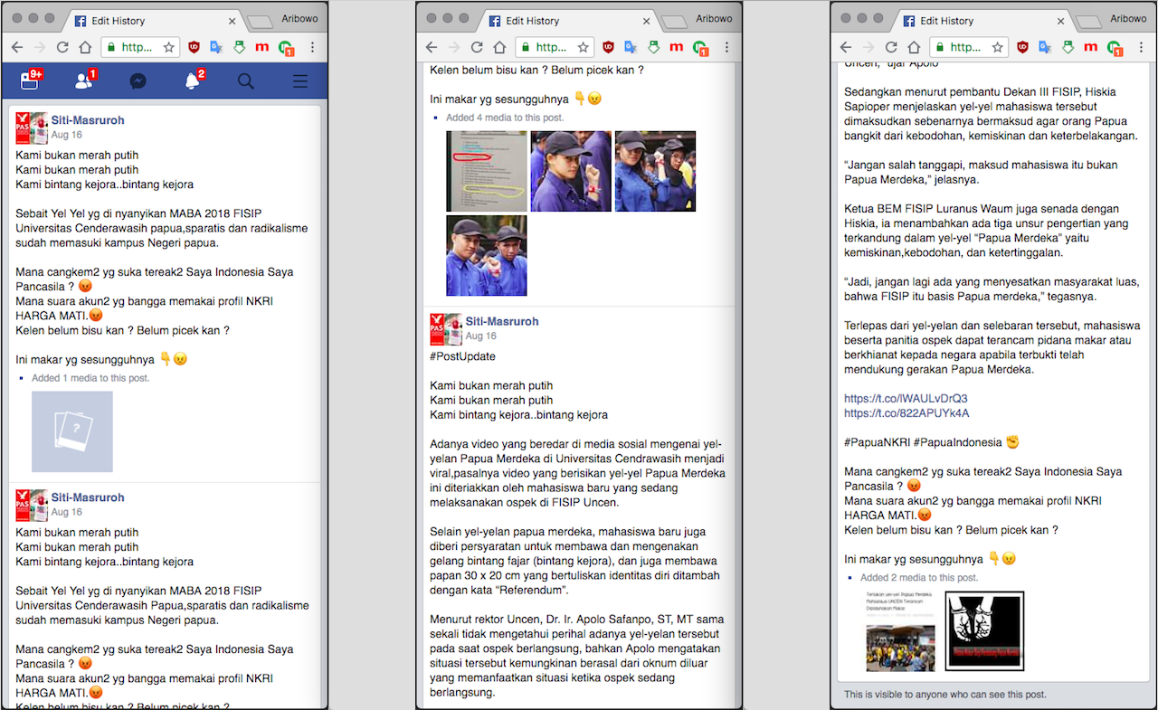Viewport: 1158px width, 710px height.
Task: Expand the Facebook hamburger menu
Action: tap(299, 81)
